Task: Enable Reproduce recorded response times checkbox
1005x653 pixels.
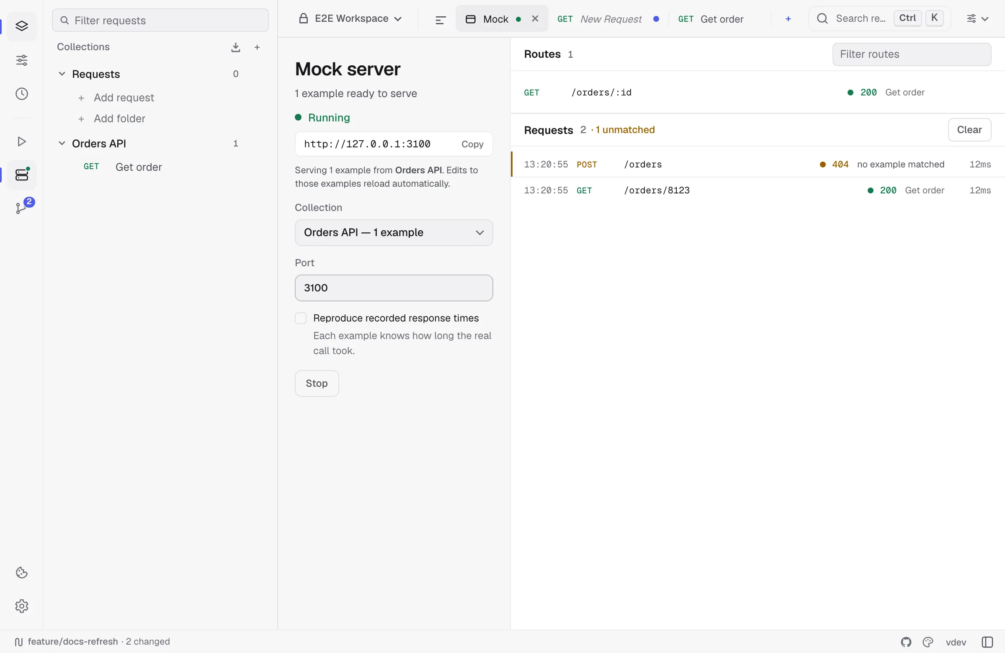Action: (300, 318)
